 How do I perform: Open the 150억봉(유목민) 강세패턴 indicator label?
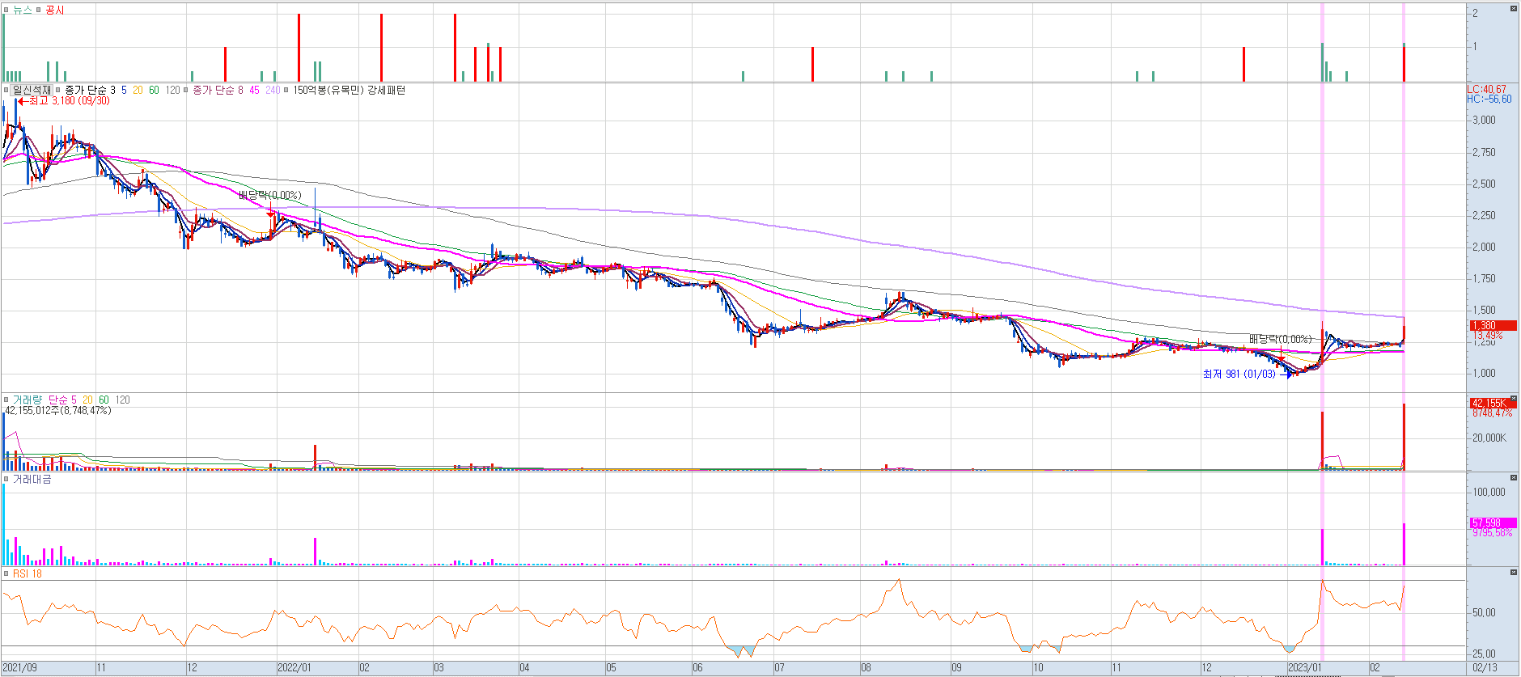[x=349, y=90]
